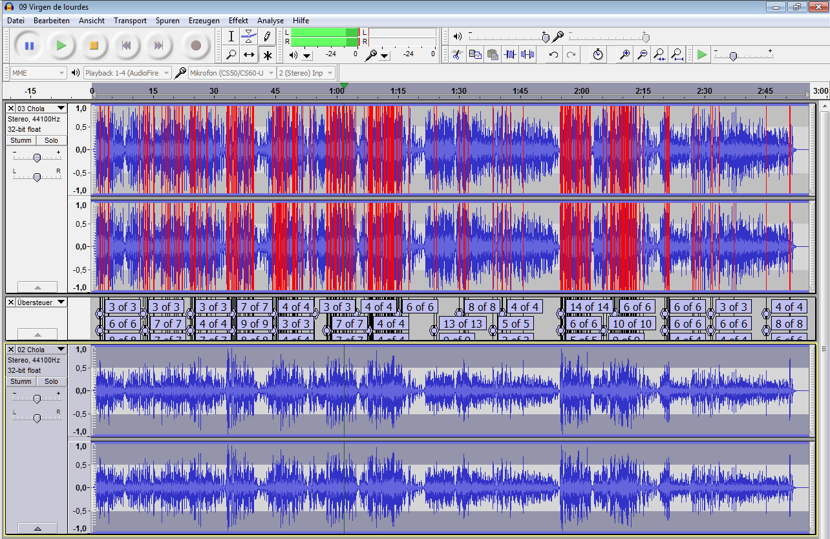Screen dimensions: 830x539
Task: Close the Übersteuer label track
Action: [x=11, y=302]
